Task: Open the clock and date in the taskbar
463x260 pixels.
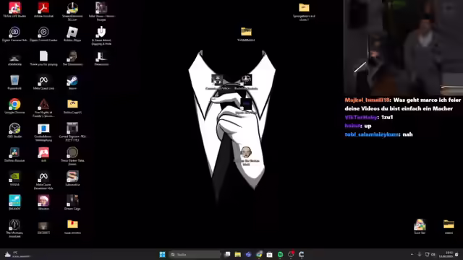Action: tap(446, 254)
